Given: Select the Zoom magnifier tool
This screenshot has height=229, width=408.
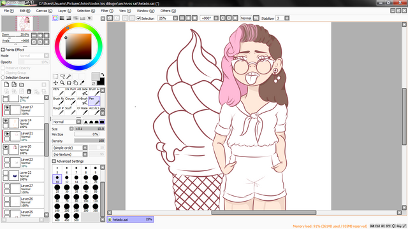Looking at the screenshot, I should point(62,83).
